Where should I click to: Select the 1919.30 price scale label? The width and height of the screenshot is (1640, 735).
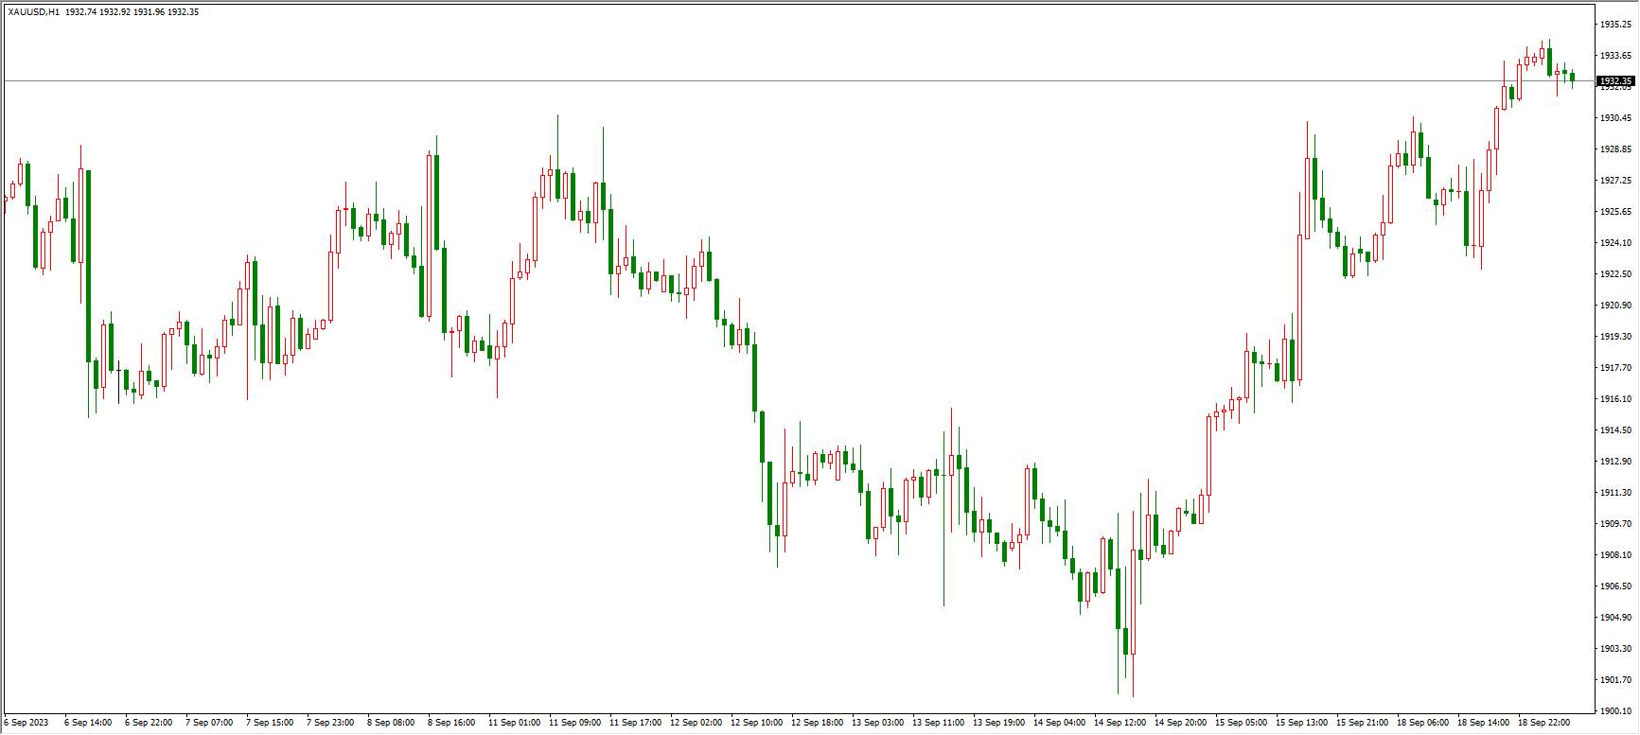tap(1615, 337)
